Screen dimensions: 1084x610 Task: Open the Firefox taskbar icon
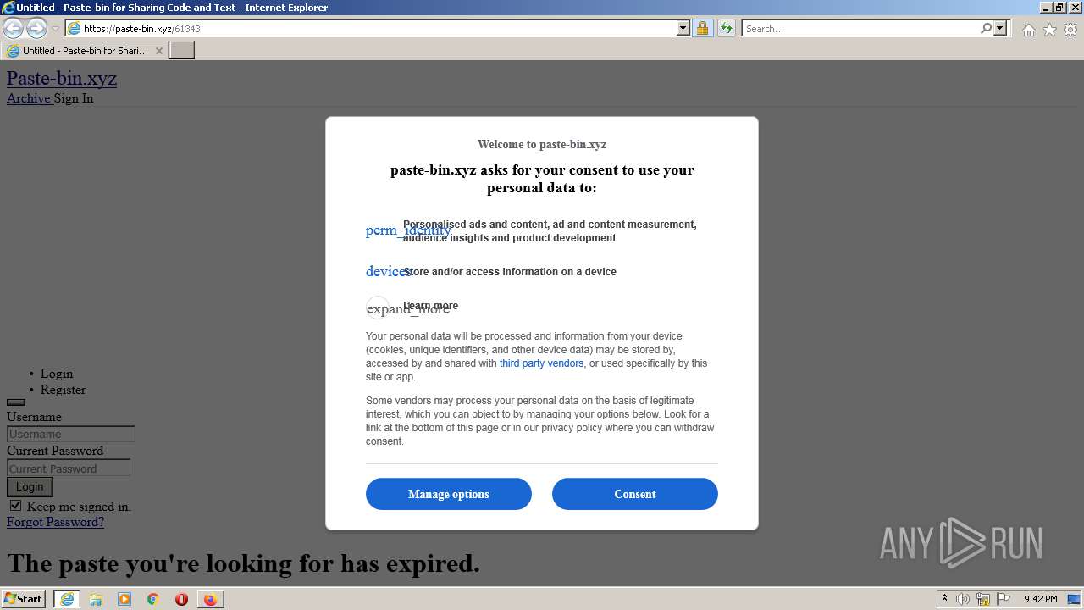pos(210,599)
